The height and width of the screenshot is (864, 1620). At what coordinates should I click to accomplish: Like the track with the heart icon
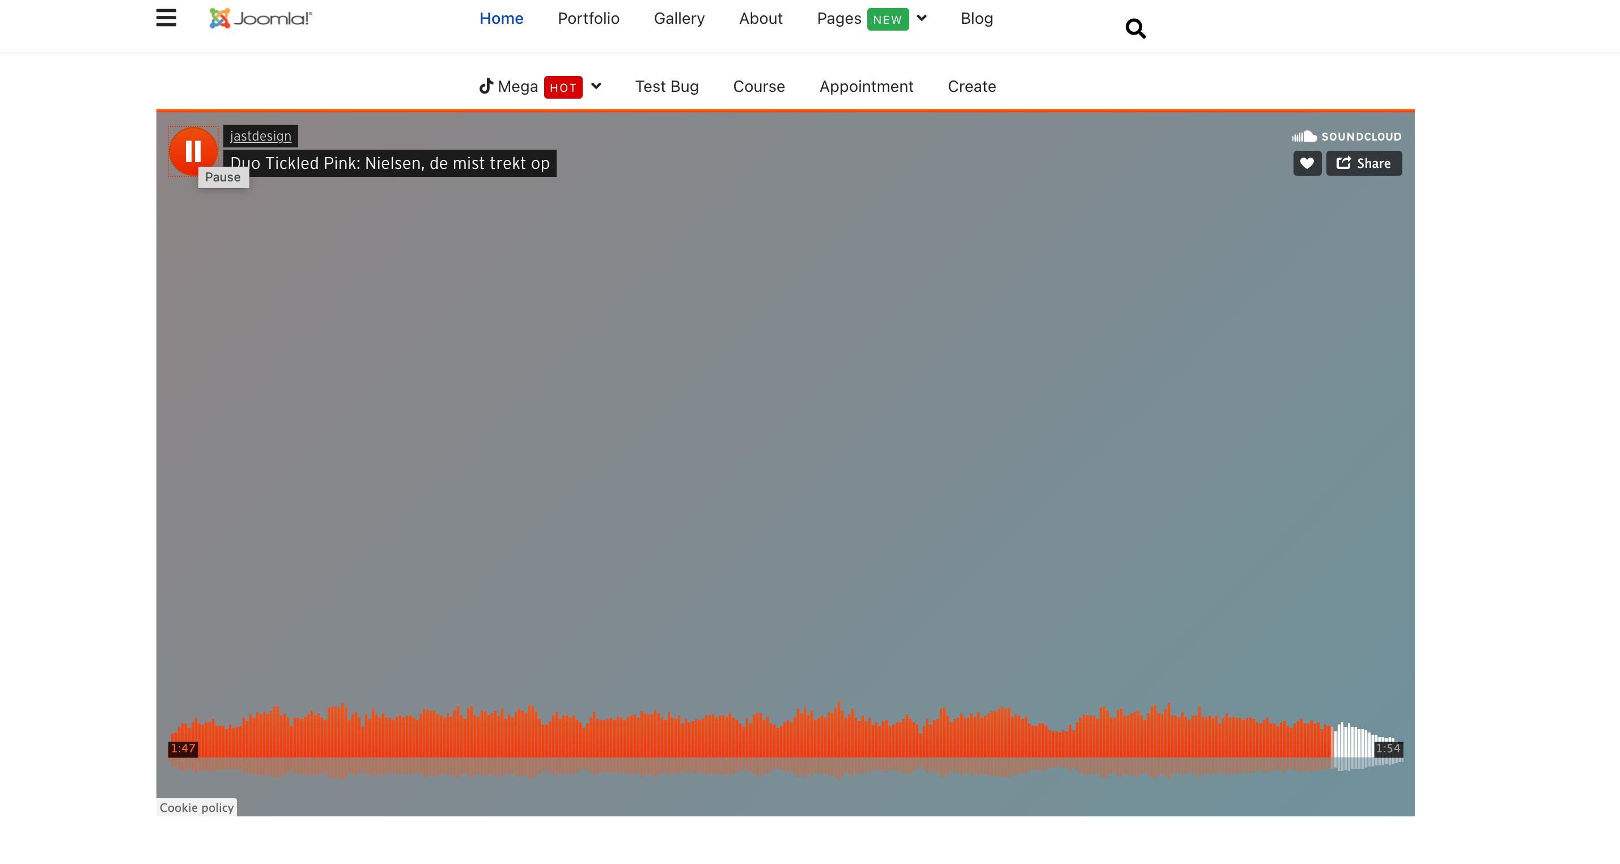click(1307, 163)
